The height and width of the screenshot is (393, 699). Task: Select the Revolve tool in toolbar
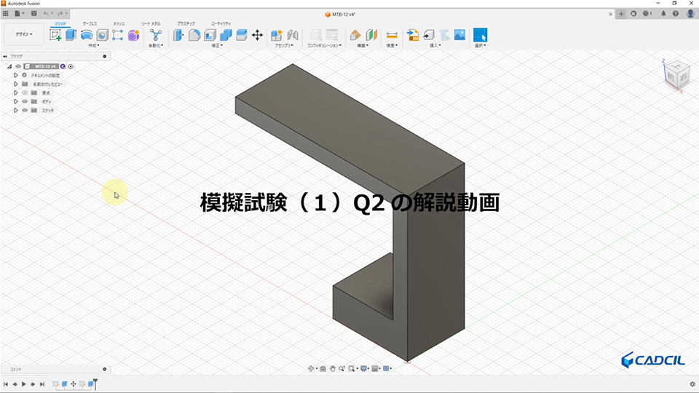(87, 35)
